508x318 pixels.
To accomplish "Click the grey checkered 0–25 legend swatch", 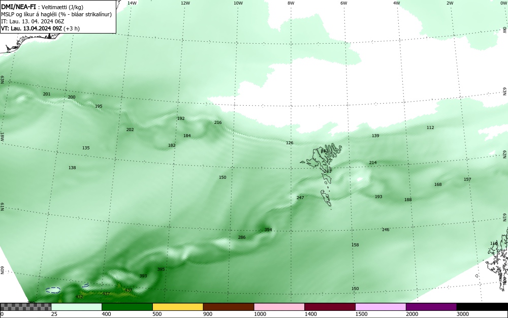I will pyautogui.click(x=25, y=307).
